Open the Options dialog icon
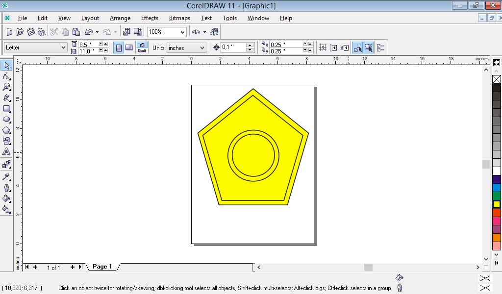 point(380,48)
